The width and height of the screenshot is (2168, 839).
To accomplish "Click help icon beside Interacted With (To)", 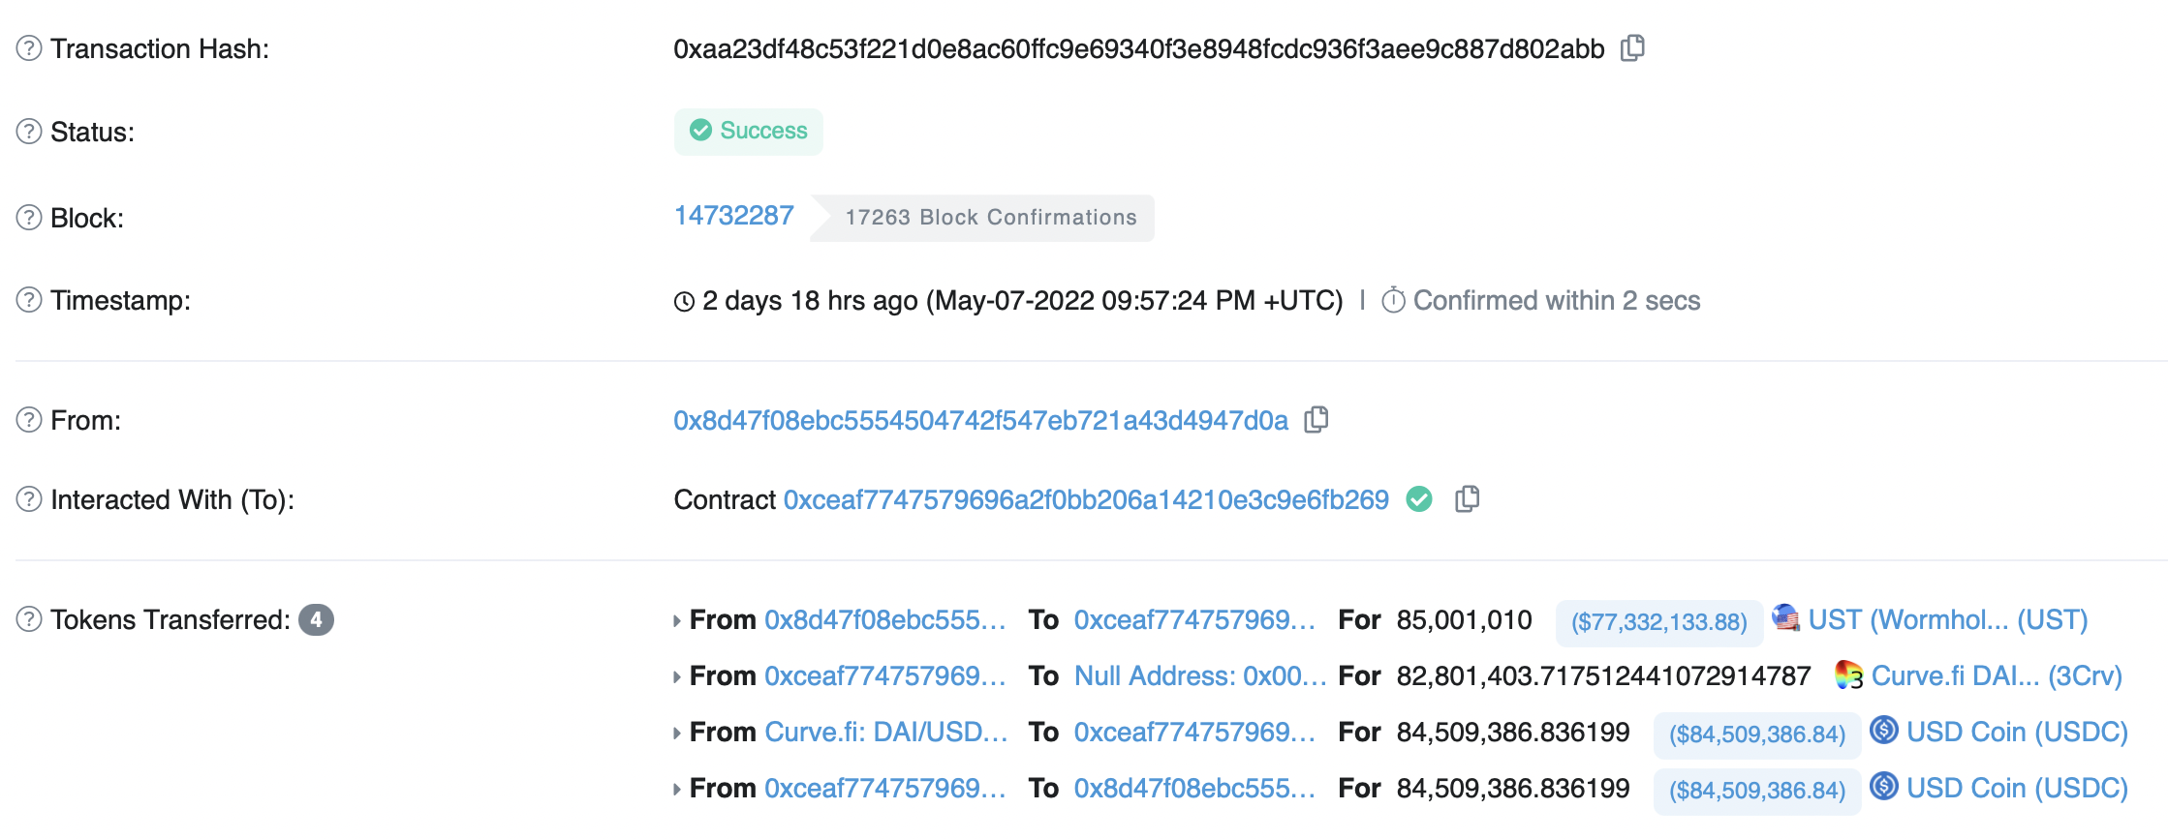I will [29, 499].
